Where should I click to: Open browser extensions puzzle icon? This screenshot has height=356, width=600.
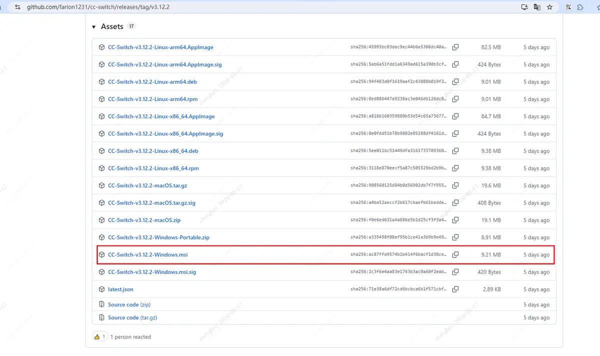coord(580,7)
